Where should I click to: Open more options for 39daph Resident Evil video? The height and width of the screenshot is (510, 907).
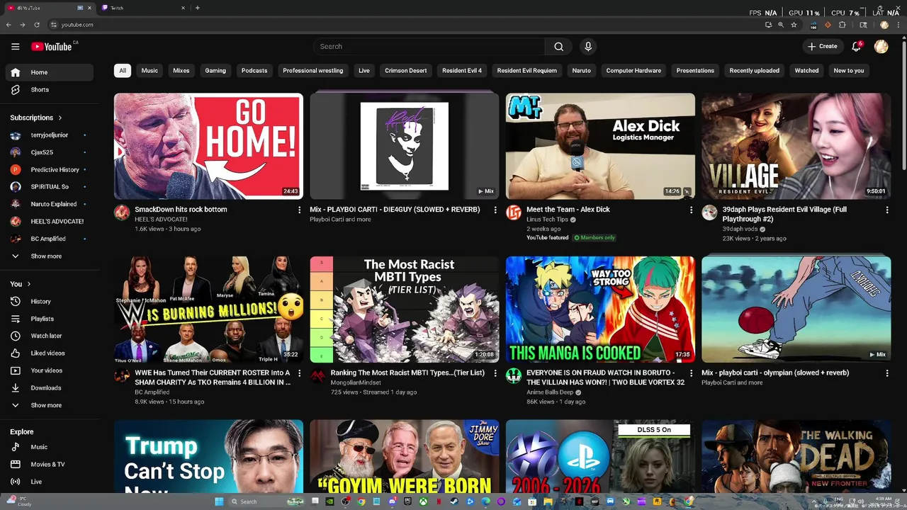click(886, 210)
